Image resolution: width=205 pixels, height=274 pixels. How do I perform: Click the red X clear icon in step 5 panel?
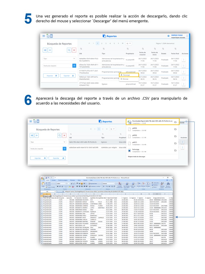pos(74,50)
